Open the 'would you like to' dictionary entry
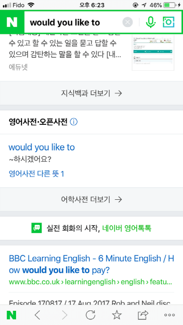 (42, 147)
